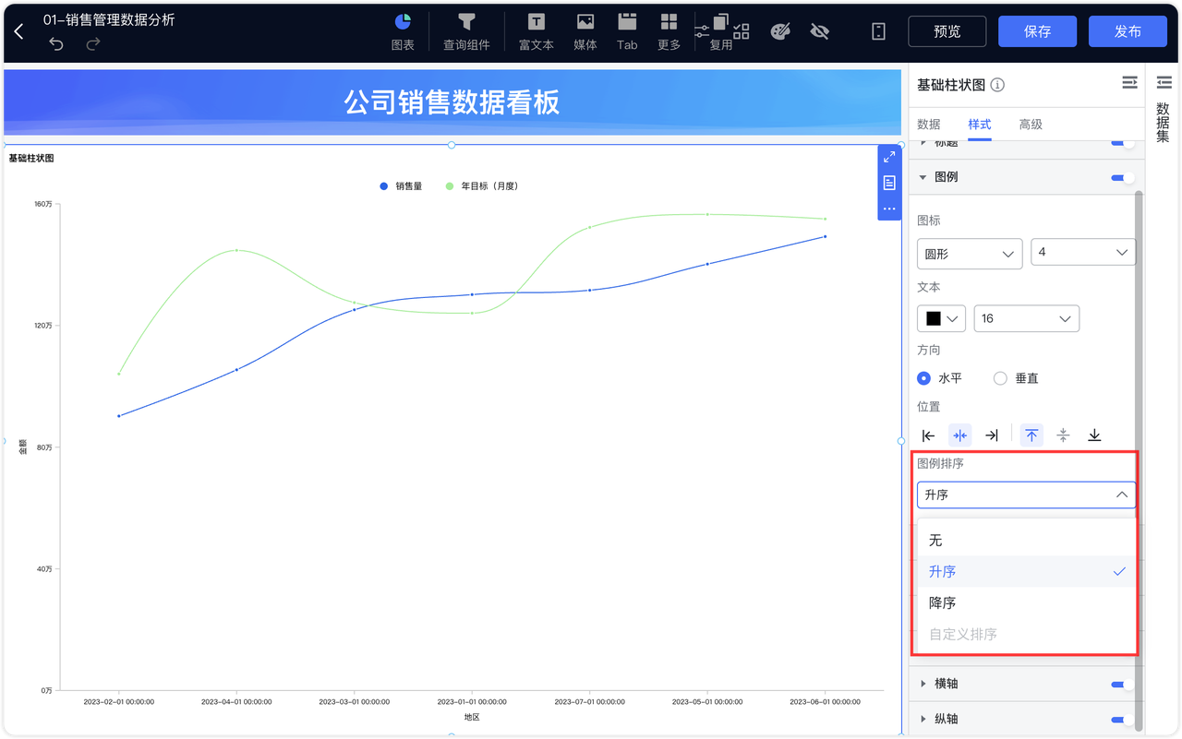Click the 发布 publish button
This screenshot has height=739, width=1182.
pyautogui.click(x=1128, y=30)
